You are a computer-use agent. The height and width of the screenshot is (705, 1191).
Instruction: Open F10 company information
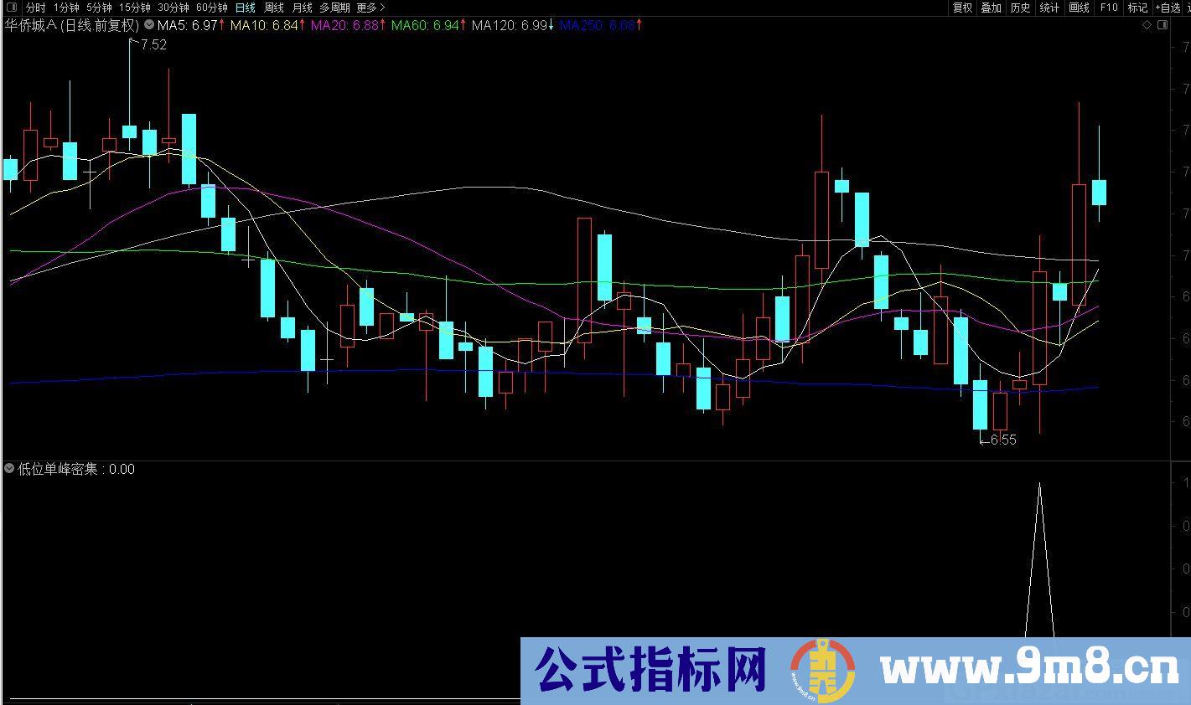pos(1109,8)
